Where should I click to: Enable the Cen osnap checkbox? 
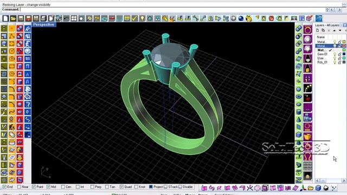63,187
